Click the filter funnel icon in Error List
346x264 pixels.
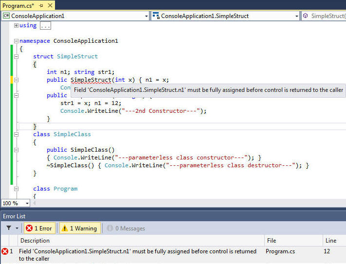point(8,228)
